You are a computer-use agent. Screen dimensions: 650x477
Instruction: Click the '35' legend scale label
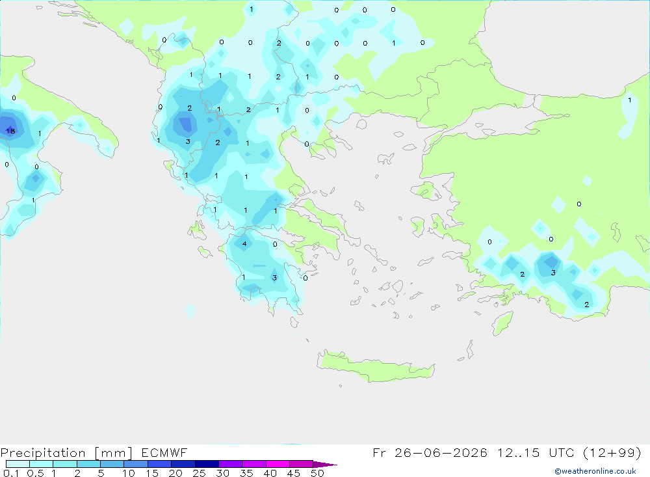[246, 473]
